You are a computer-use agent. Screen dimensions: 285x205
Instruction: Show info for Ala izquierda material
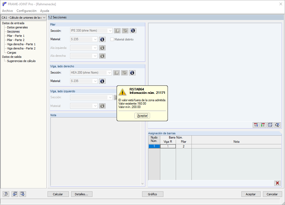[102, 48]
